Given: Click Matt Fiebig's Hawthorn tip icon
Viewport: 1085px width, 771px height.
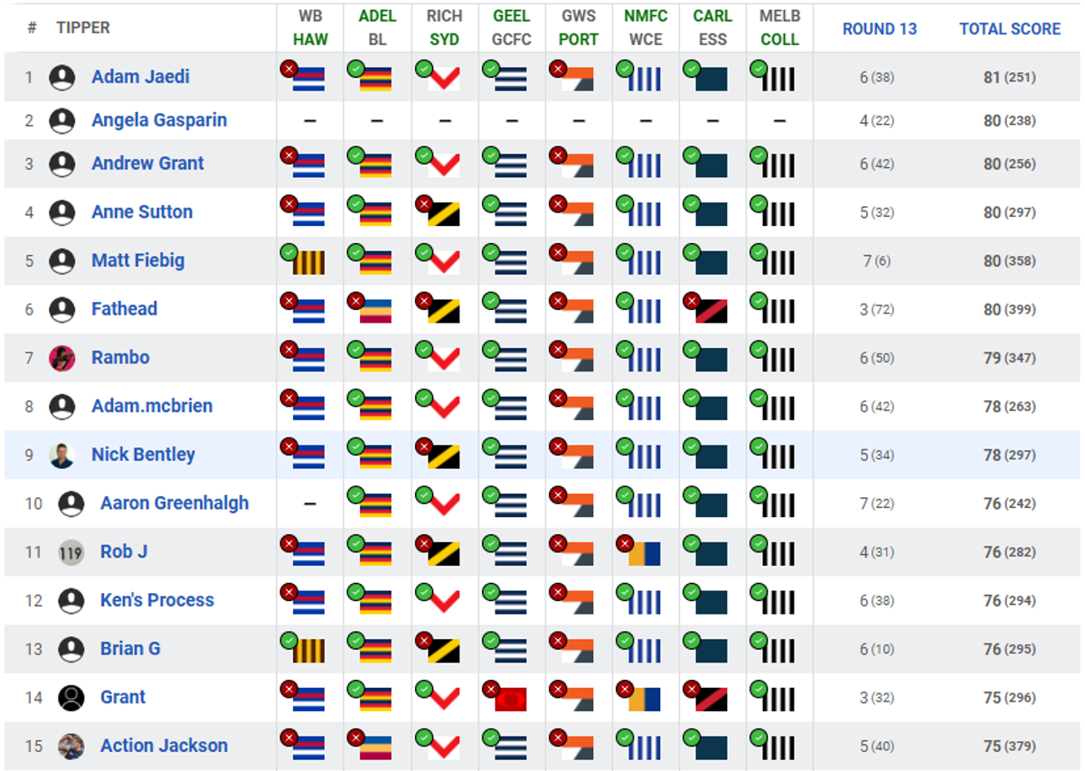Looking at the screenshot, I should tap(303, 260).
